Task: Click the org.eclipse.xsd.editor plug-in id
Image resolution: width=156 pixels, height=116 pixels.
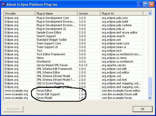Action: pyautogui.click(x=115, y=72)
